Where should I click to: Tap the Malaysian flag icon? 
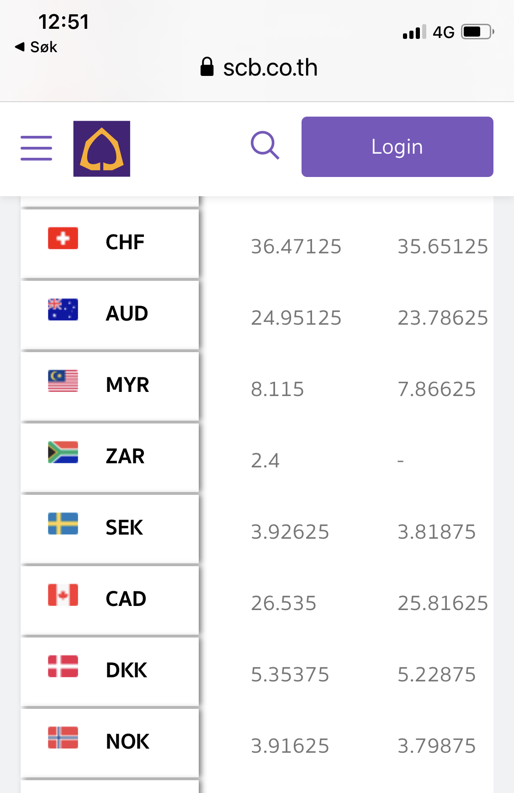[63, 381]
